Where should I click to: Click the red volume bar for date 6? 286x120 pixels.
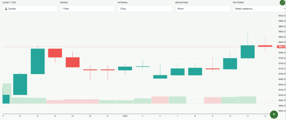(160, 100)
